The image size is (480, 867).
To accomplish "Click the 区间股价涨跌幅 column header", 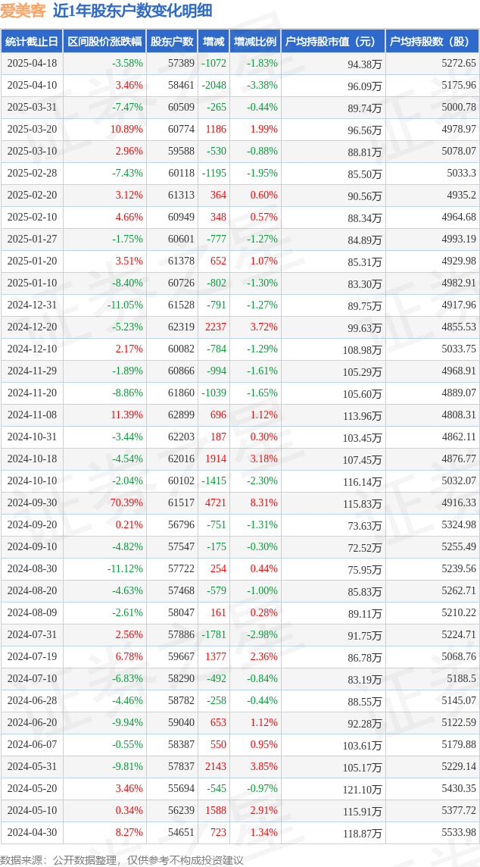I will (x=104, y=42).
